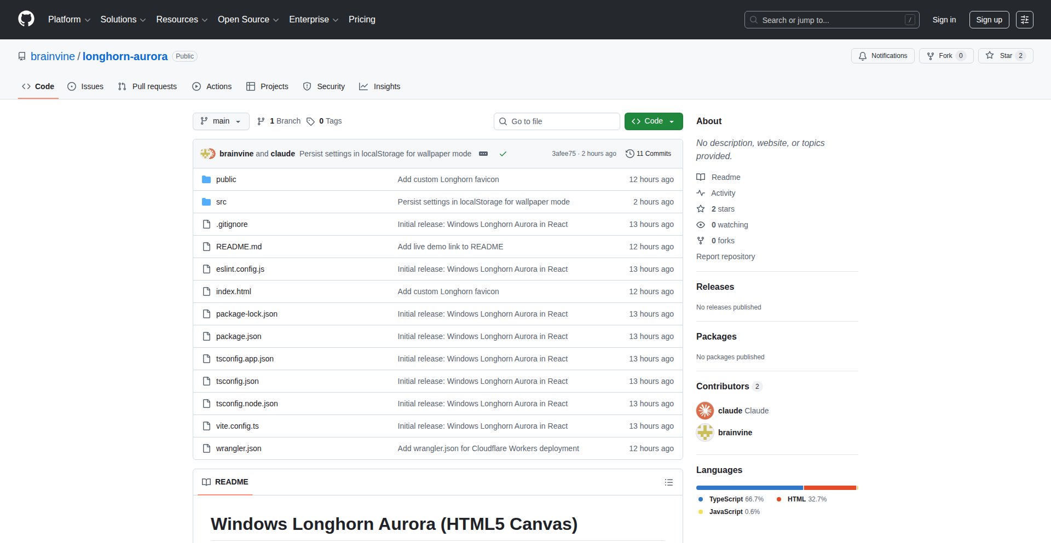
Task: Click the commit status green checkmark
Action: [503, 154]
